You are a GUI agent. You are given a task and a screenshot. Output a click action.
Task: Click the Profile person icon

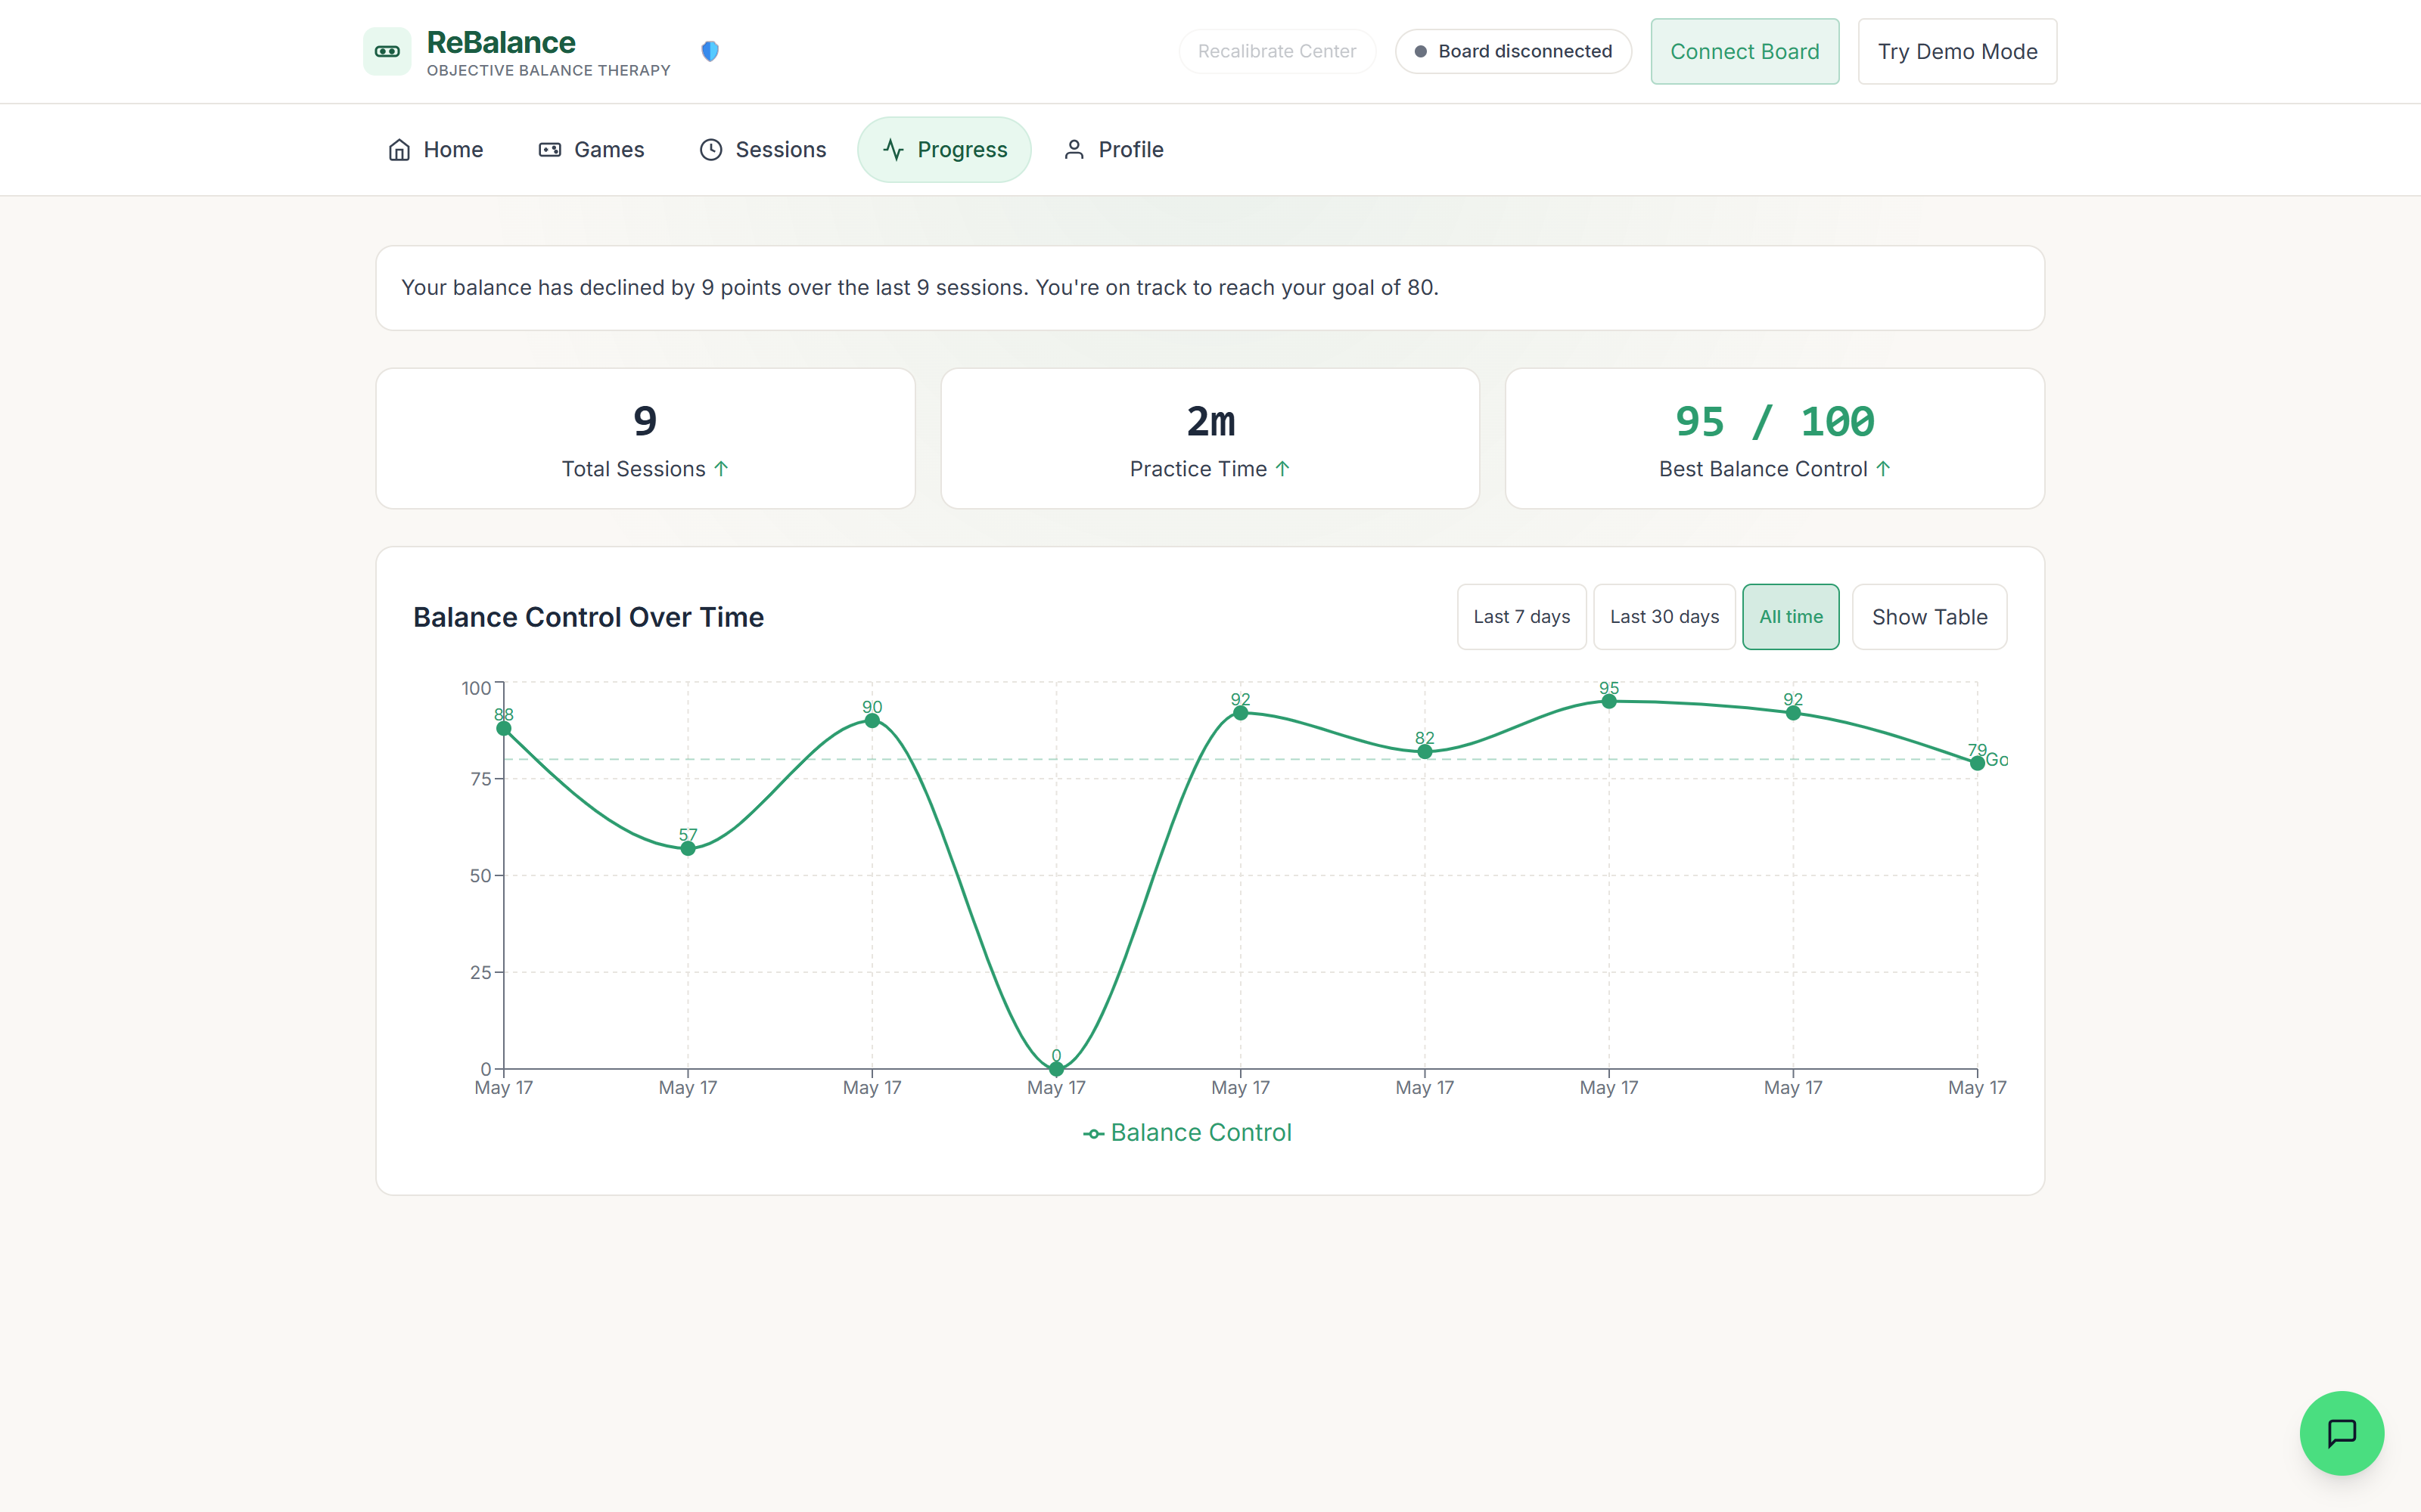1074,150
